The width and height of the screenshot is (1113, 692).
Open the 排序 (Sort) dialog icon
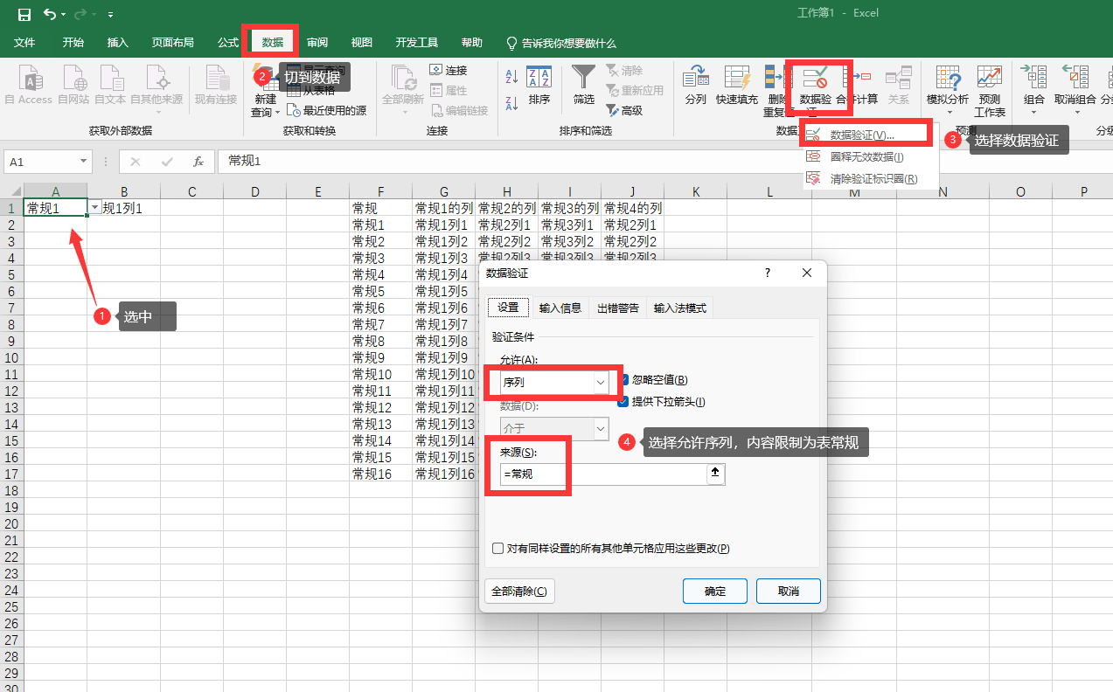click(x=539, y=86)
